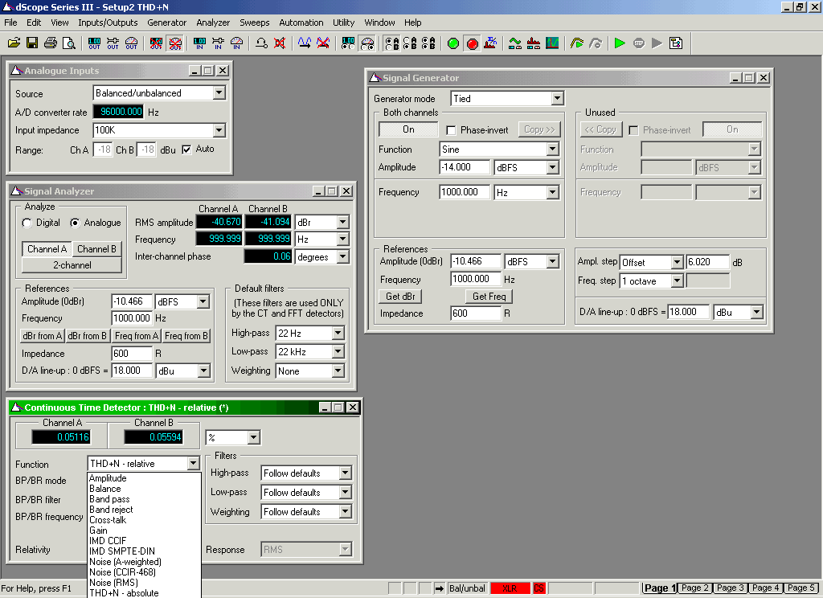Click the '1.00 IN' digital inputs icon
This screenshot has width=823, height=598.
(200, 43)
